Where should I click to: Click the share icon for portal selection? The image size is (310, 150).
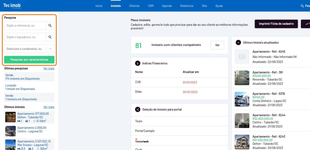[x=138, y=110]
